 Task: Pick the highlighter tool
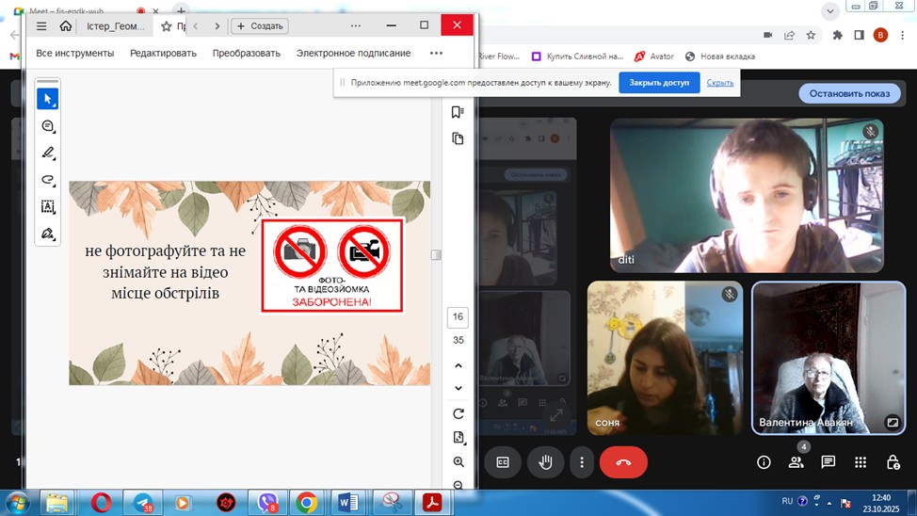[48, 153]
